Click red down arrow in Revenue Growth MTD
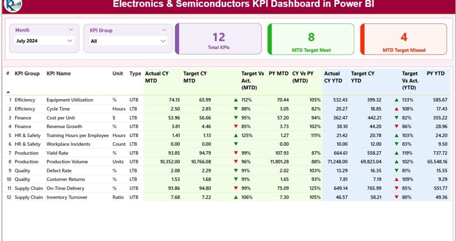The height and width of the screenshot is (241, 456). (236, 127)
